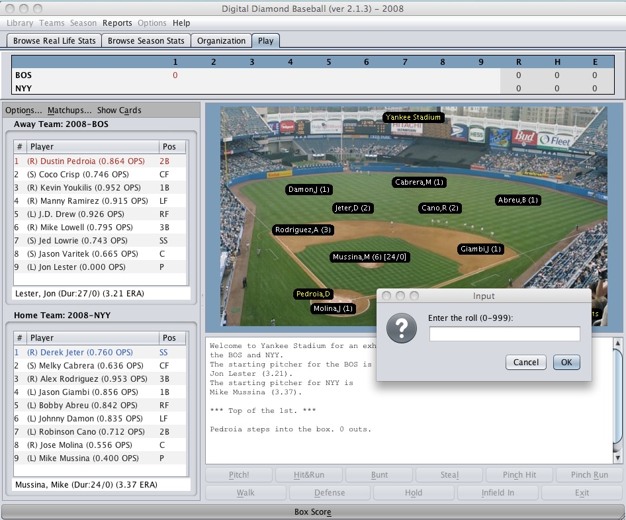Image resolution: width=626 pixels, height=520 pixels.
Task: Click Cancel in Input dialog
Action: [x=526, y=363]
